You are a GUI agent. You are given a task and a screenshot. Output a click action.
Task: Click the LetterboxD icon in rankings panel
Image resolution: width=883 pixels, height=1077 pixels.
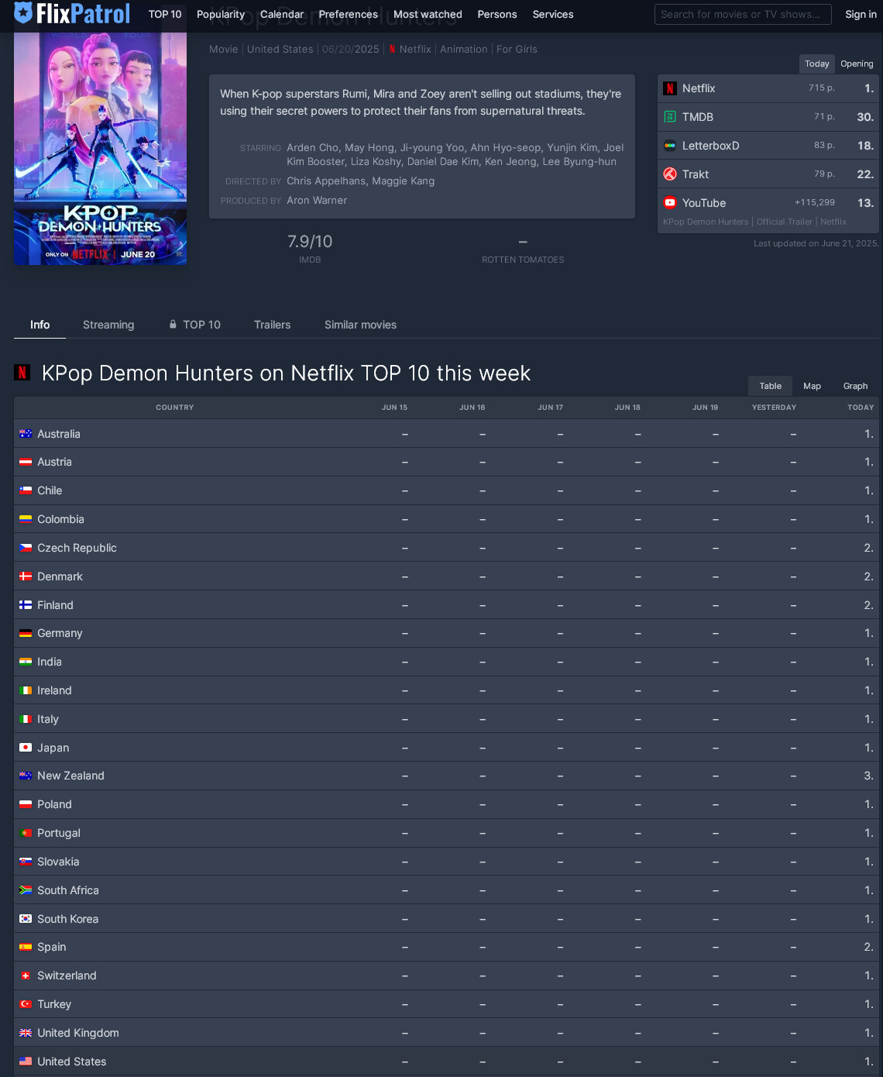click(x=670, y=146)
